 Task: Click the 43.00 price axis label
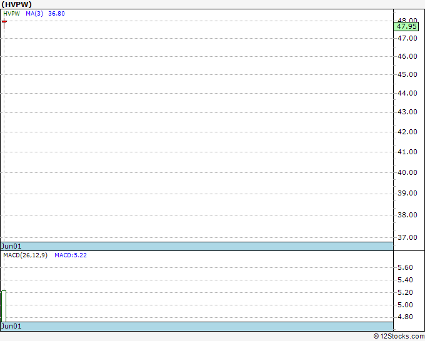coord(407,112)
